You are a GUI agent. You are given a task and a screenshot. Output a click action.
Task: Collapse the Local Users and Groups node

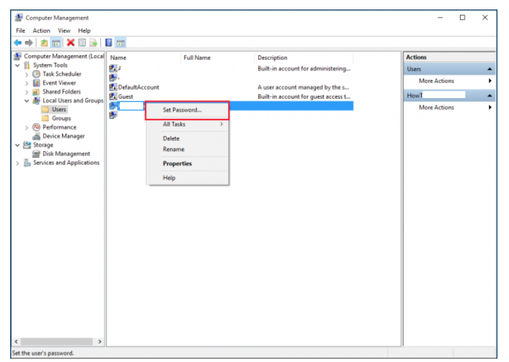[x=27, y=101]
